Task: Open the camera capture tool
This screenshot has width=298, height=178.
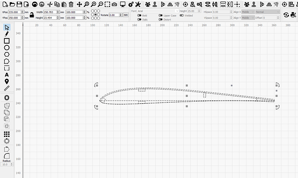Action: click(114, 4)
